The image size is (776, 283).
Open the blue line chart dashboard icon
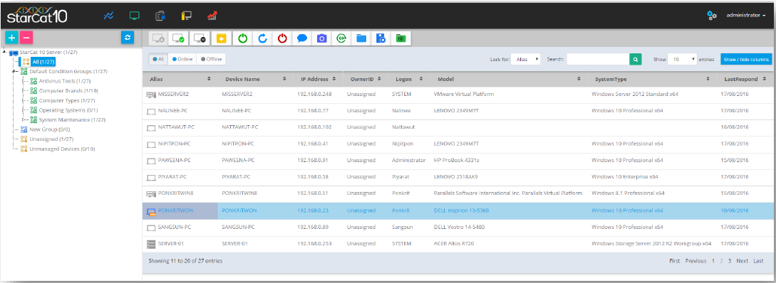tap(108, 16)
